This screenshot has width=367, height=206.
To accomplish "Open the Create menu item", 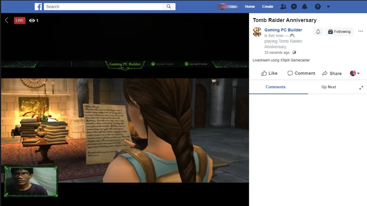I will point(268,6).
